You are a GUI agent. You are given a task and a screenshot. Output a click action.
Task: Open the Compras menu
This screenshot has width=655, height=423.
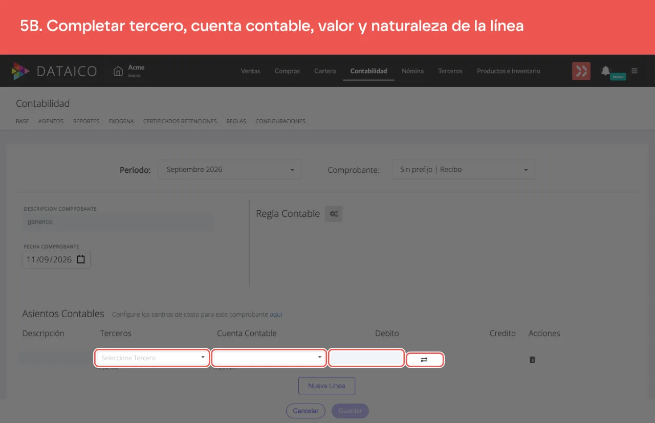point(287,71)
